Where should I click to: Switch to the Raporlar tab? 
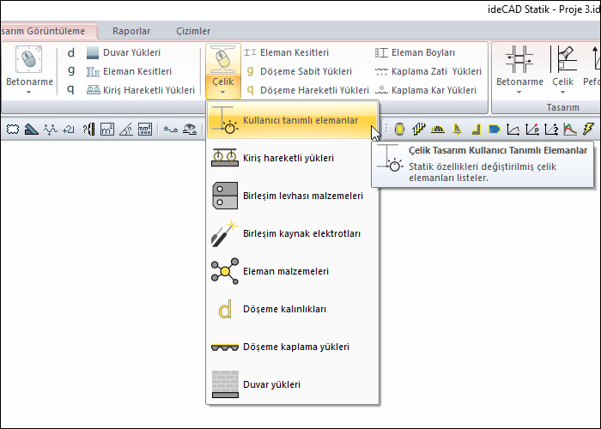pos(131,31)
